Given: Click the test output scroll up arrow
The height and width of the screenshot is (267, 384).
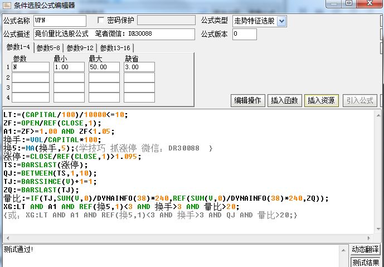Looking at the screenshot, I should [x=343, y=250].
